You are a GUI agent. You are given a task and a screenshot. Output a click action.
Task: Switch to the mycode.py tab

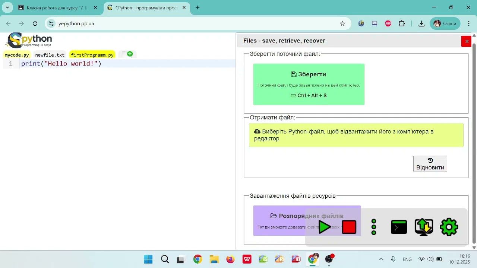coord(17,55)
